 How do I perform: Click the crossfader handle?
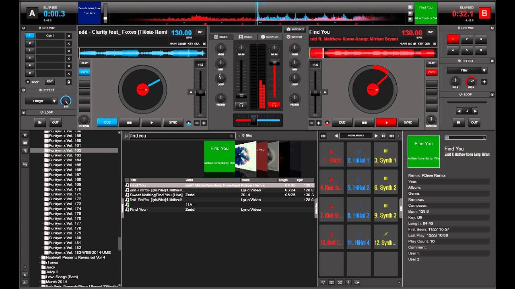[x=253, y=120]
